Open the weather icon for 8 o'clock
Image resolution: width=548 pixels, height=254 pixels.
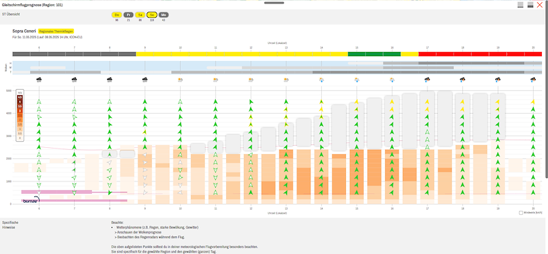coord(110,79)
